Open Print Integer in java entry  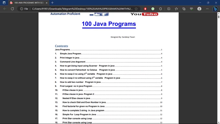[x=108, y=58]
